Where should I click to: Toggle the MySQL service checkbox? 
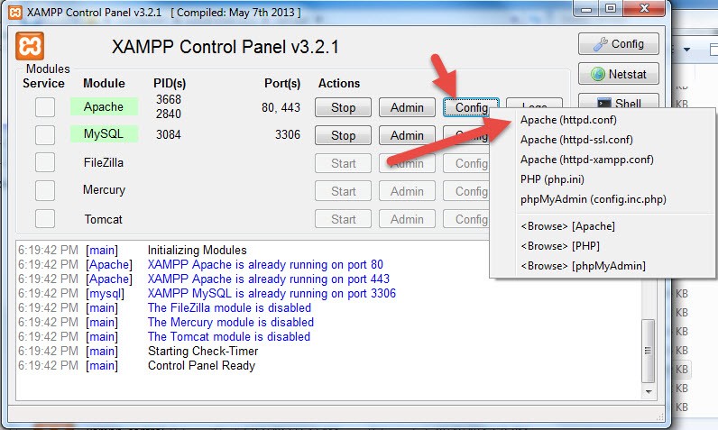tap(45, 135)
